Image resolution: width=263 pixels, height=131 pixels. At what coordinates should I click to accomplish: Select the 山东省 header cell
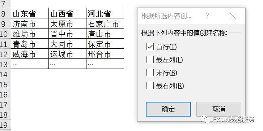(x=30, y=13)
